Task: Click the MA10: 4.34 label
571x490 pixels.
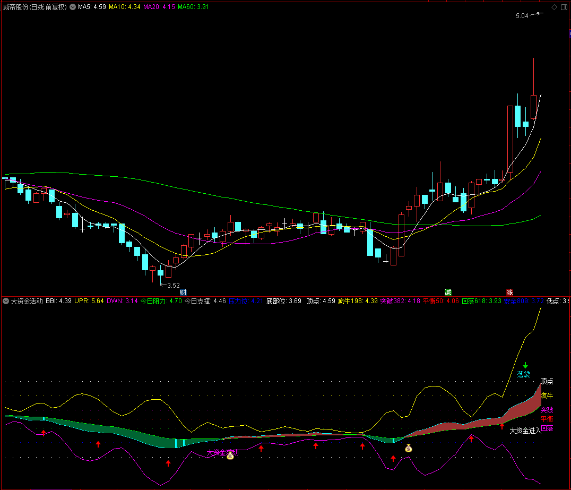Action: tap(125, 7)
